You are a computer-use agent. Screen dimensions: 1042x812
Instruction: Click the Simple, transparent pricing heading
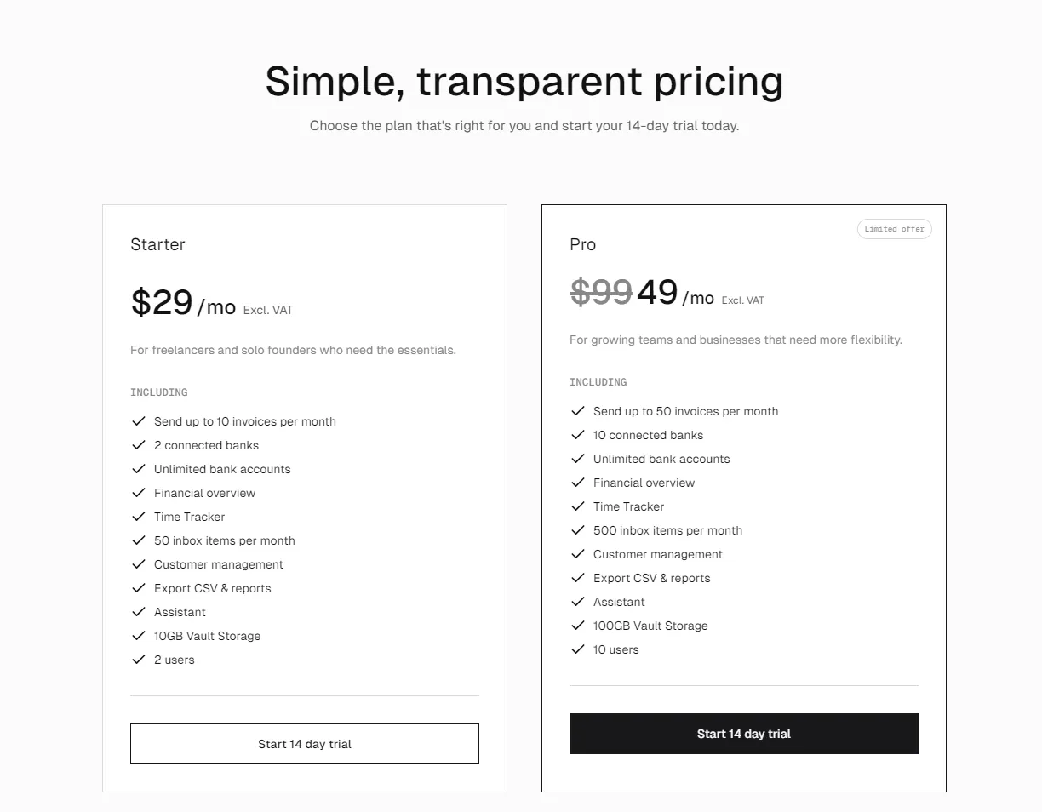pyautogui.click(x=524, y=82)
